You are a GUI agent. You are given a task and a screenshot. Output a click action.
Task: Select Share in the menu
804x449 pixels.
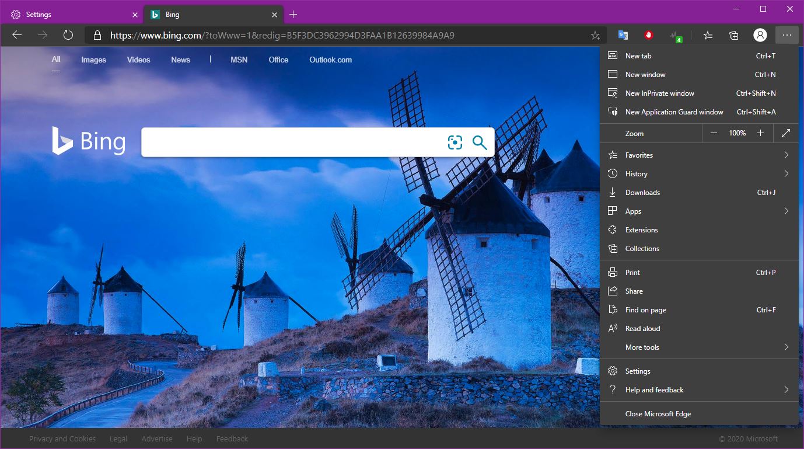tap(699, 291)
